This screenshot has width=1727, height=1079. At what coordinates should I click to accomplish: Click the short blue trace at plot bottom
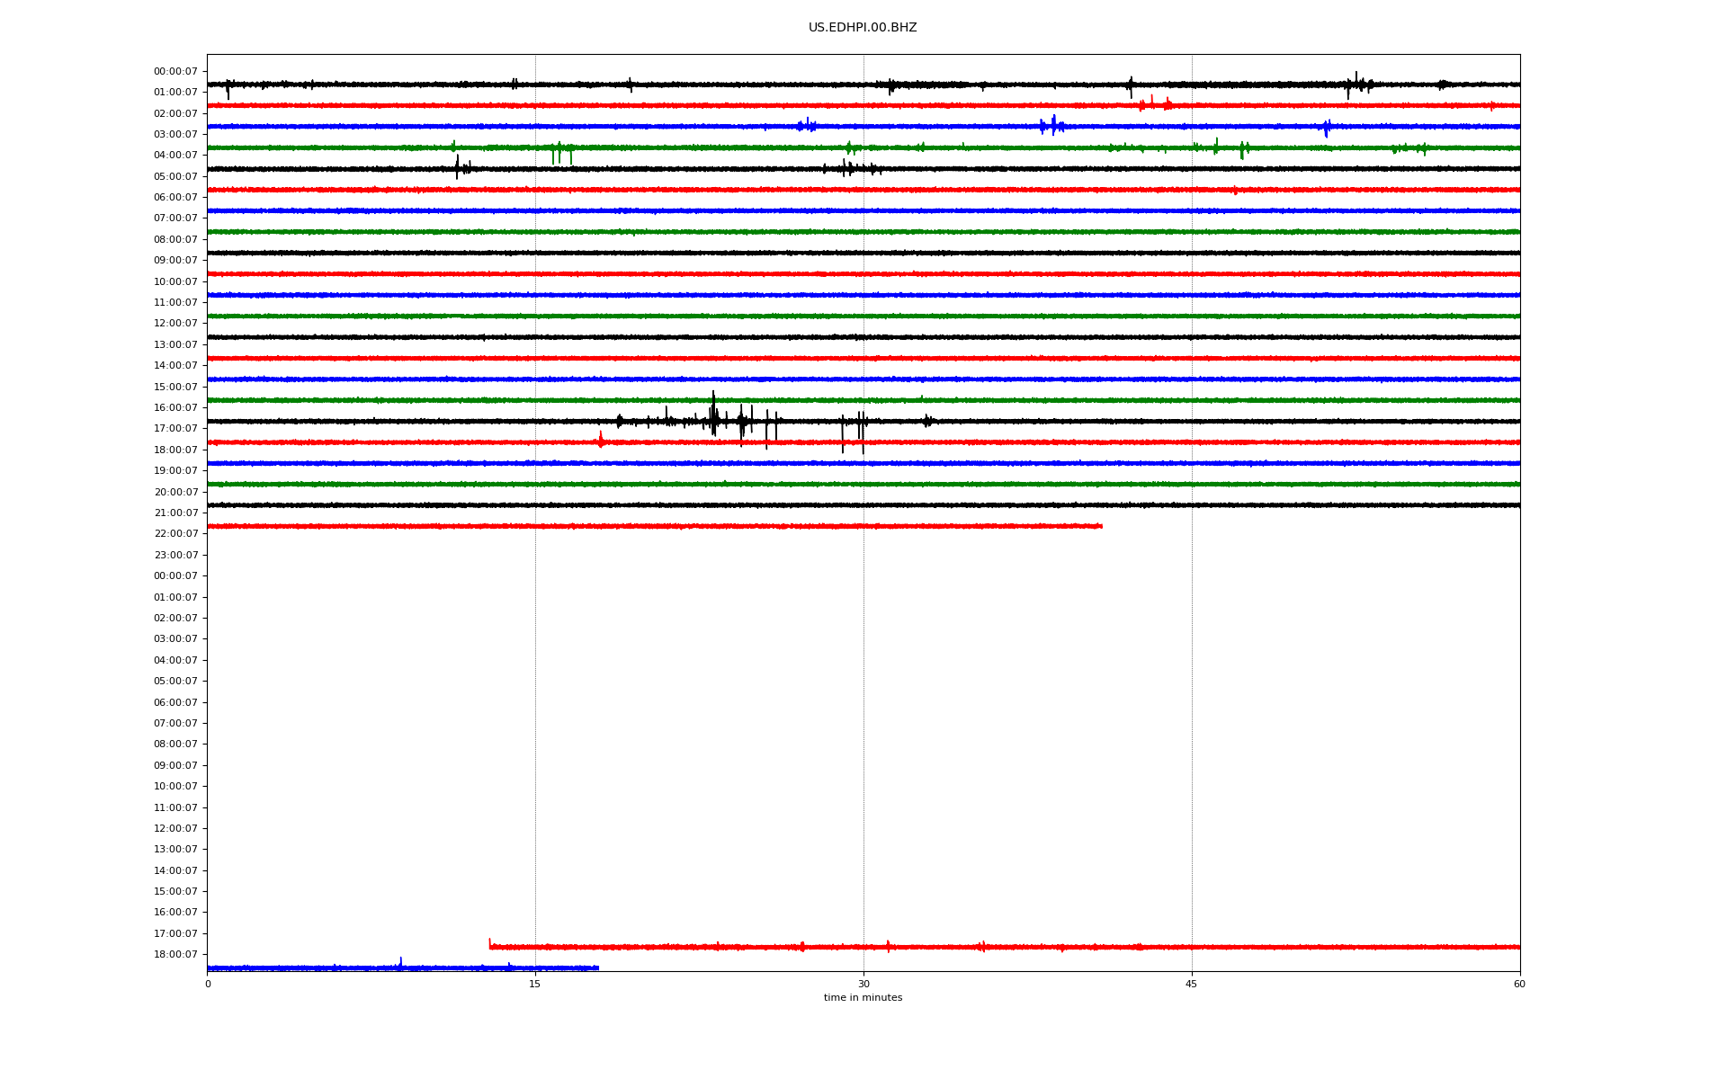point(403,968)
